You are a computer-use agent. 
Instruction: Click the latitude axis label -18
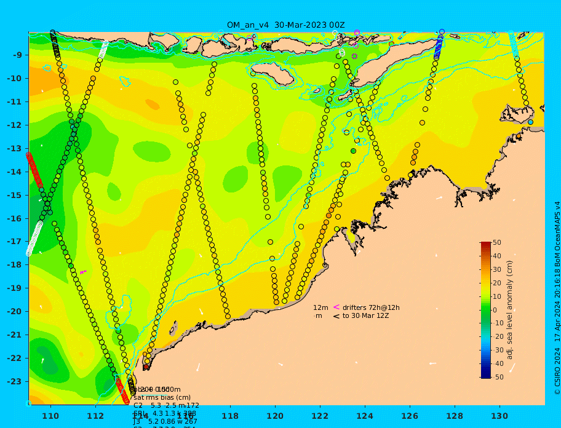coord(15,265)
